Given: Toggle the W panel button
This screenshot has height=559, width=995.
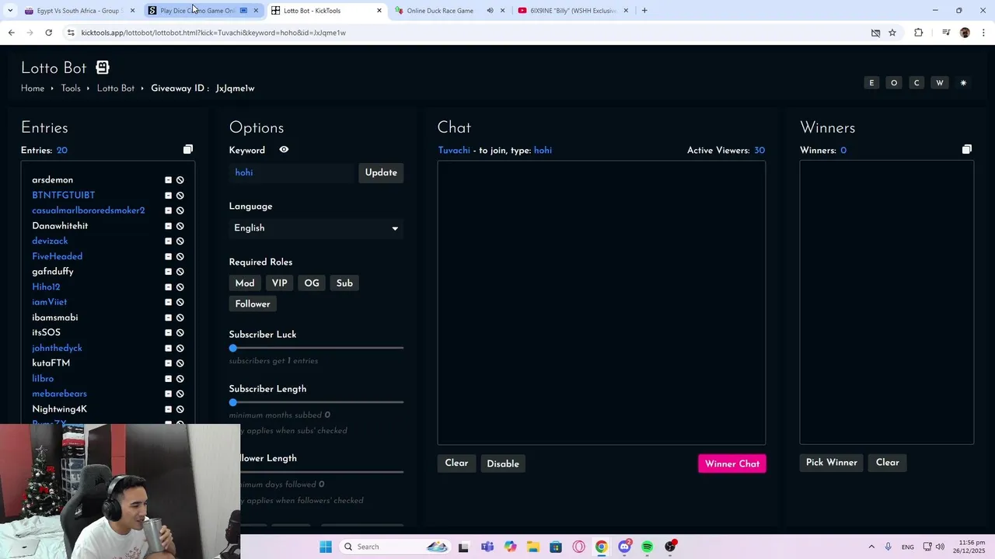Looking at the screenshot, I should 940,83.
